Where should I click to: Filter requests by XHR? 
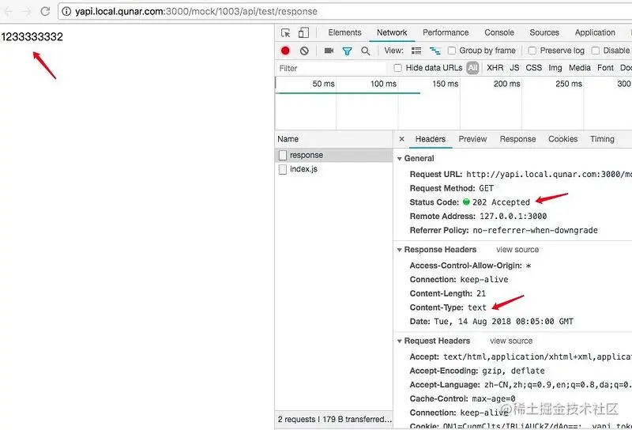(495, 68)
